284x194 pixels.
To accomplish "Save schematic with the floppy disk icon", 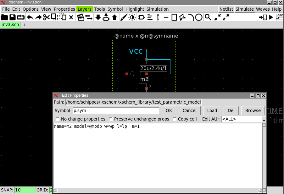I will tap(13, 17).
